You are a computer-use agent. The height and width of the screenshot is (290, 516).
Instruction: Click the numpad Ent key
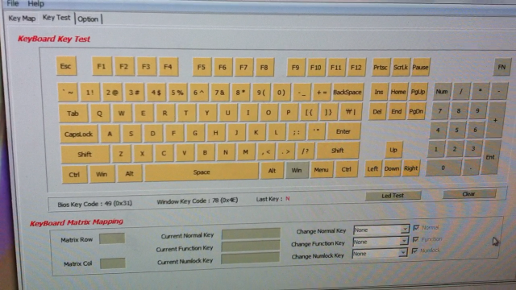(x=490, y=158)
